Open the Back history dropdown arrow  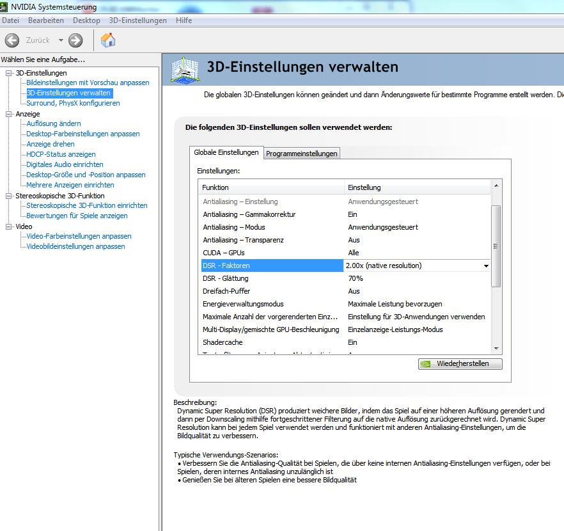tap(61, 40)
